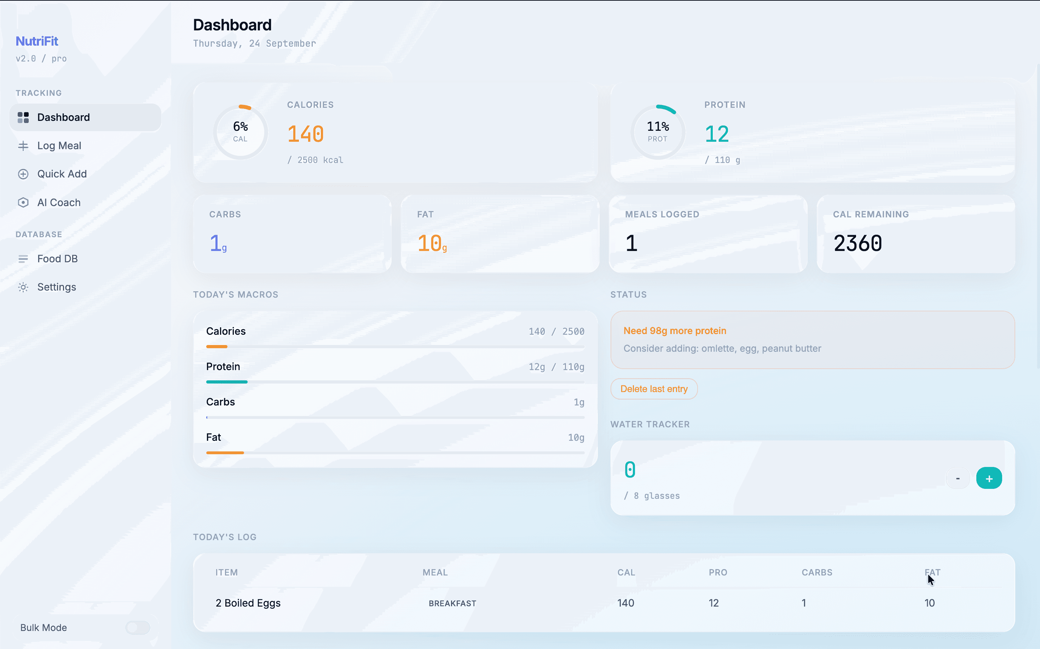Click the Food DB list icon
This screenshot has width=1040, height=649.
[23, 259]
